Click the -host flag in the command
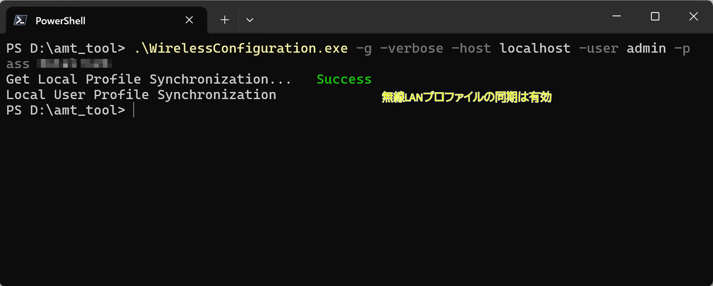 (471, 49)
